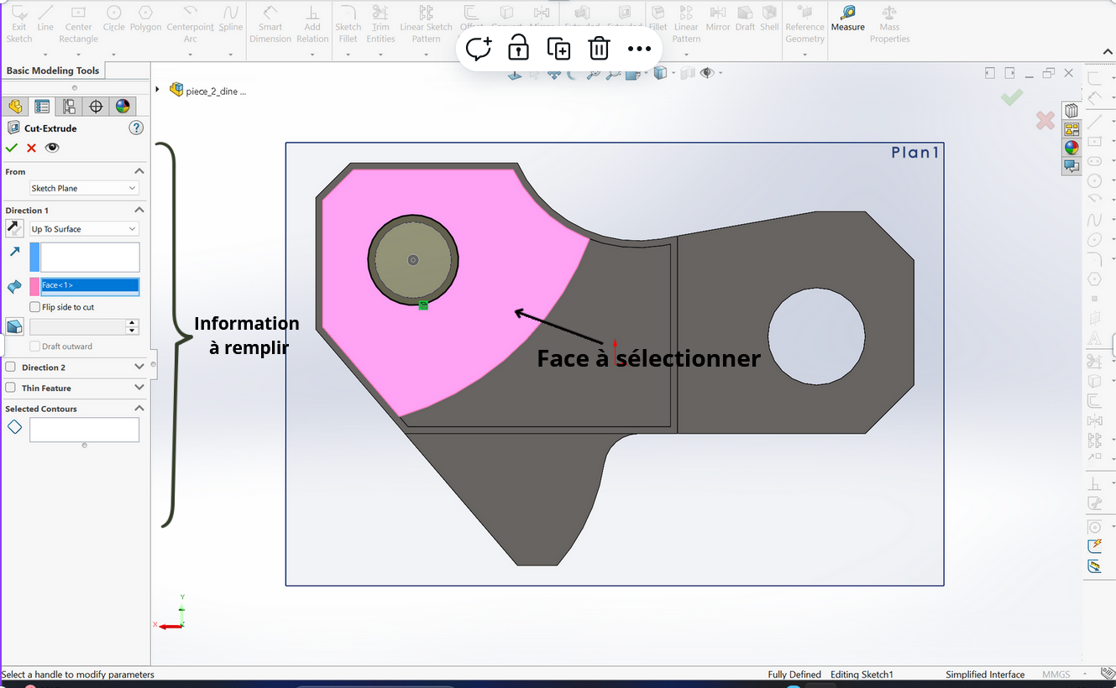This screenshot has width=1116, height=688.
Task: Enable the Direction 2 checkbox
Action: [x=11, y=367]
